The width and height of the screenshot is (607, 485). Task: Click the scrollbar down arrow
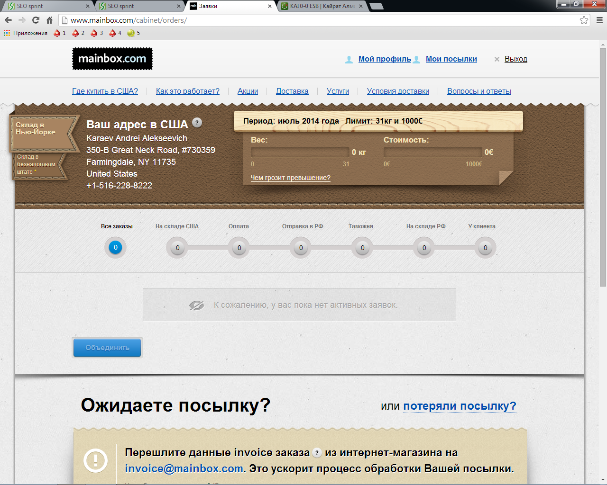tap(603, 480)
